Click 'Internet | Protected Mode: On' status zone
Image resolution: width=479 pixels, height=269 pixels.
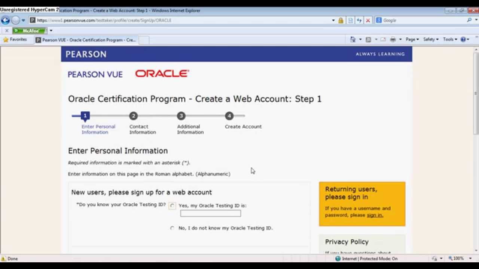(370, 259)
